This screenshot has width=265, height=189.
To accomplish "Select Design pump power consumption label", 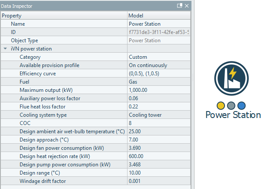I will 65,165.
